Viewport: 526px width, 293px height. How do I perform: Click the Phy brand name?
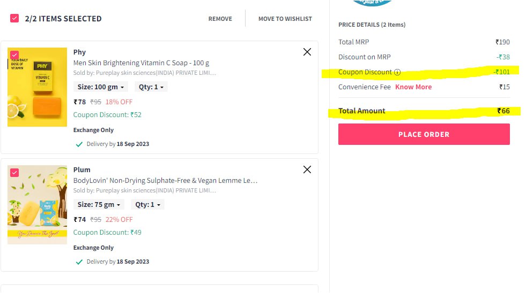[79, 52]
